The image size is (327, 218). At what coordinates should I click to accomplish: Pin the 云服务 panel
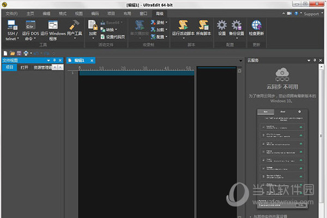click(x=314, y=61)
